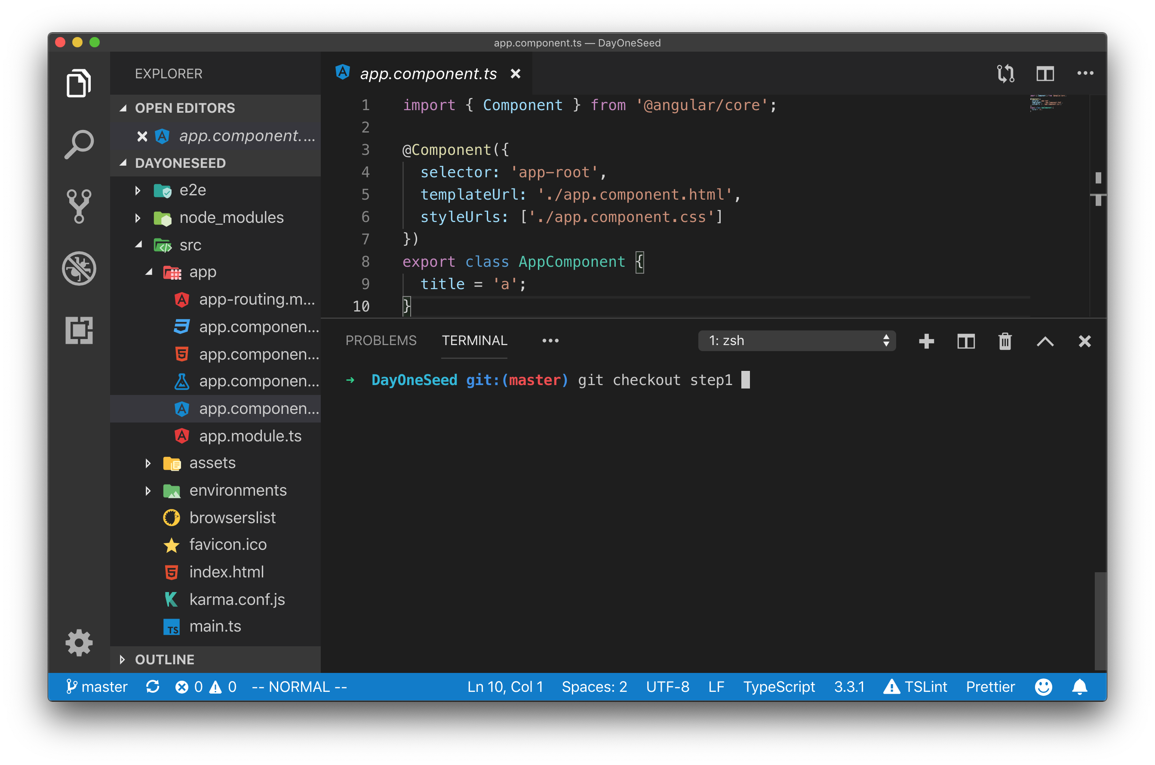Click TypeScript version 3.3.1 in status bar
The height and width of the screenshot is (765, 1155).
(x=849, y=687)
